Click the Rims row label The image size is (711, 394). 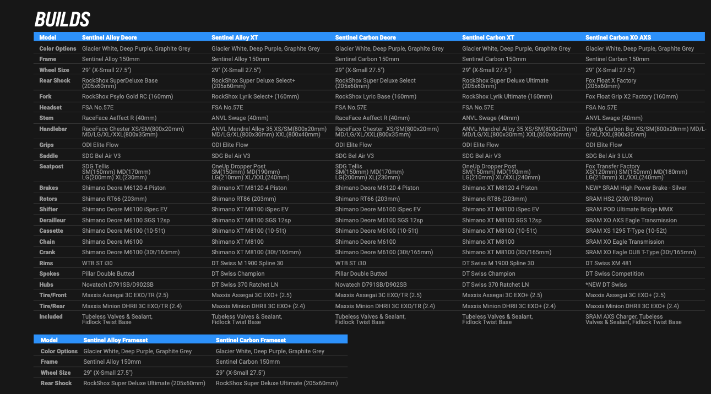point(46,263)
